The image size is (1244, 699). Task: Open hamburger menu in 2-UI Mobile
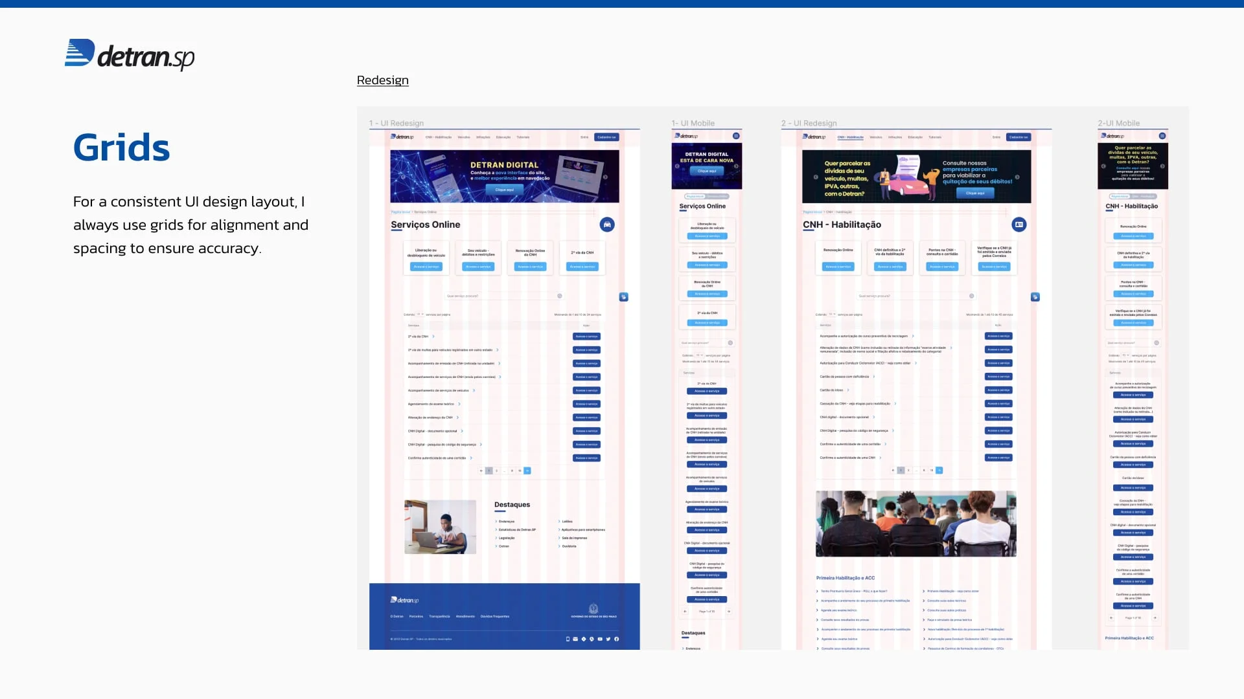[1162, 136]
